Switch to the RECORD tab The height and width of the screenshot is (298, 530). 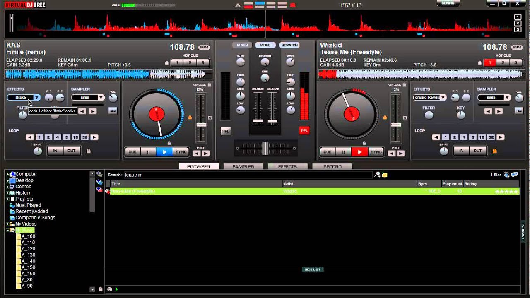click(332, 166)
